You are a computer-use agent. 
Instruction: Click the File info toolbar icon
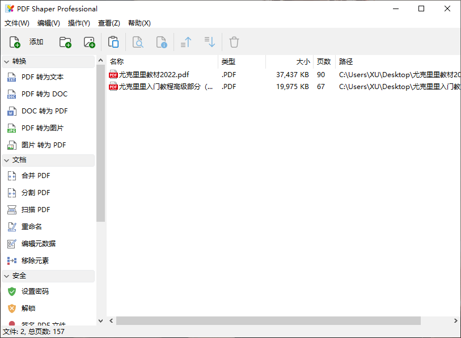(x=162, y=42)
